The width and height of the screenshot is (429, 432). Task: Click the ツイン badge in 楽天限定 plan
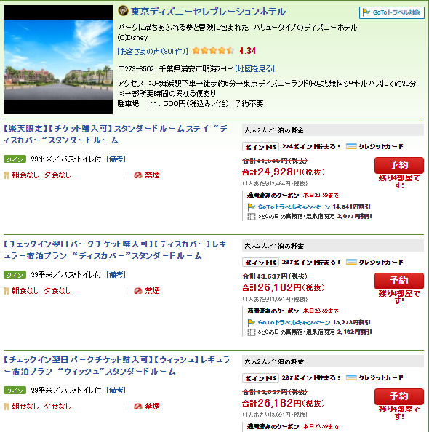(x=15, y=159)
